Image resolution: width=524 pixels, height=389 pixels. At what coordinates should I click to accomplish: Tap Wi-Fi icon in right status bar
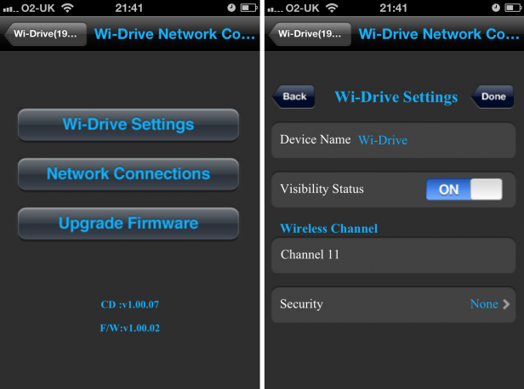click(x=332, y=8)
